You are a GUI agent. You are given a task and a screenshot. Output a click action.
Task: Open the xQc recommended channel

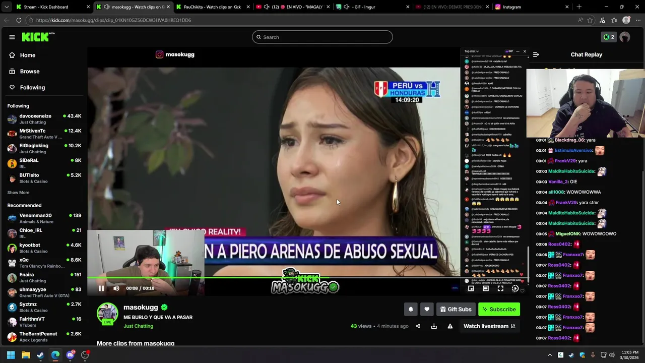click(44, 263)
